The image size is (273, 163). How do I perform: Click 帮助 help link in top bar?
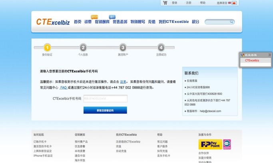203,3
